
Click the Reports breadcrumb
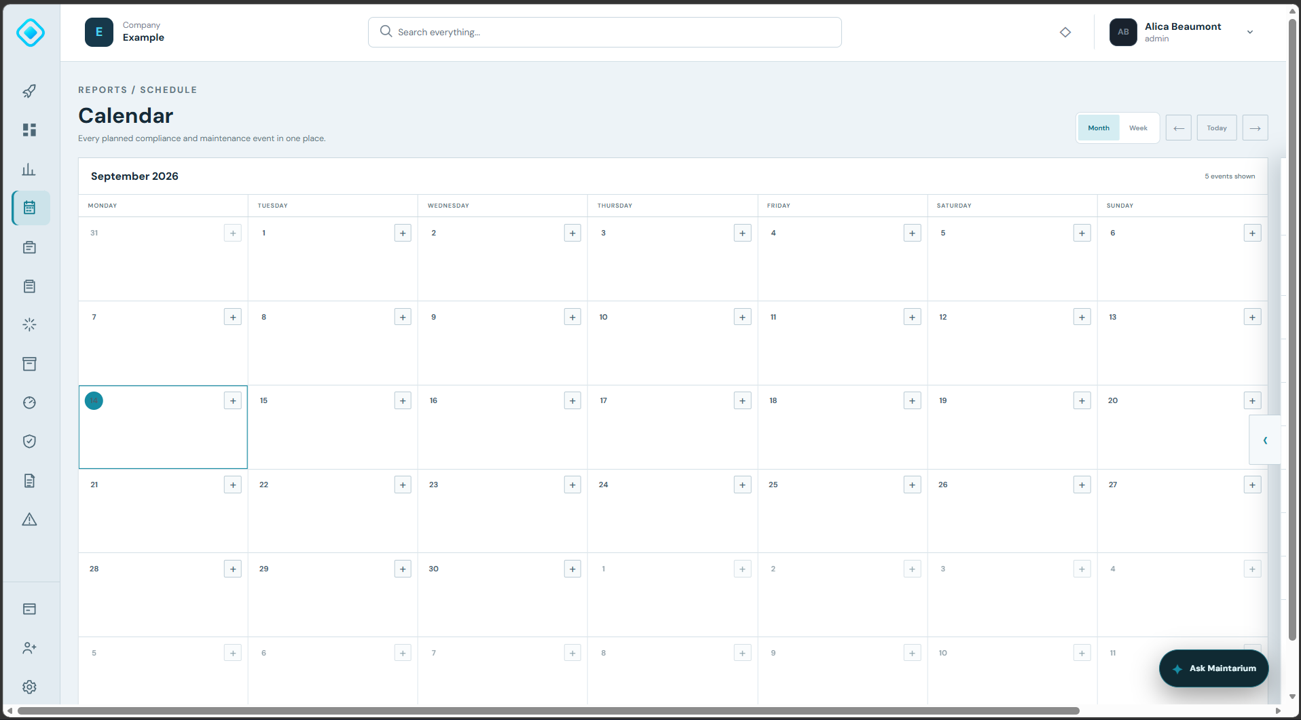click(103, 90)
